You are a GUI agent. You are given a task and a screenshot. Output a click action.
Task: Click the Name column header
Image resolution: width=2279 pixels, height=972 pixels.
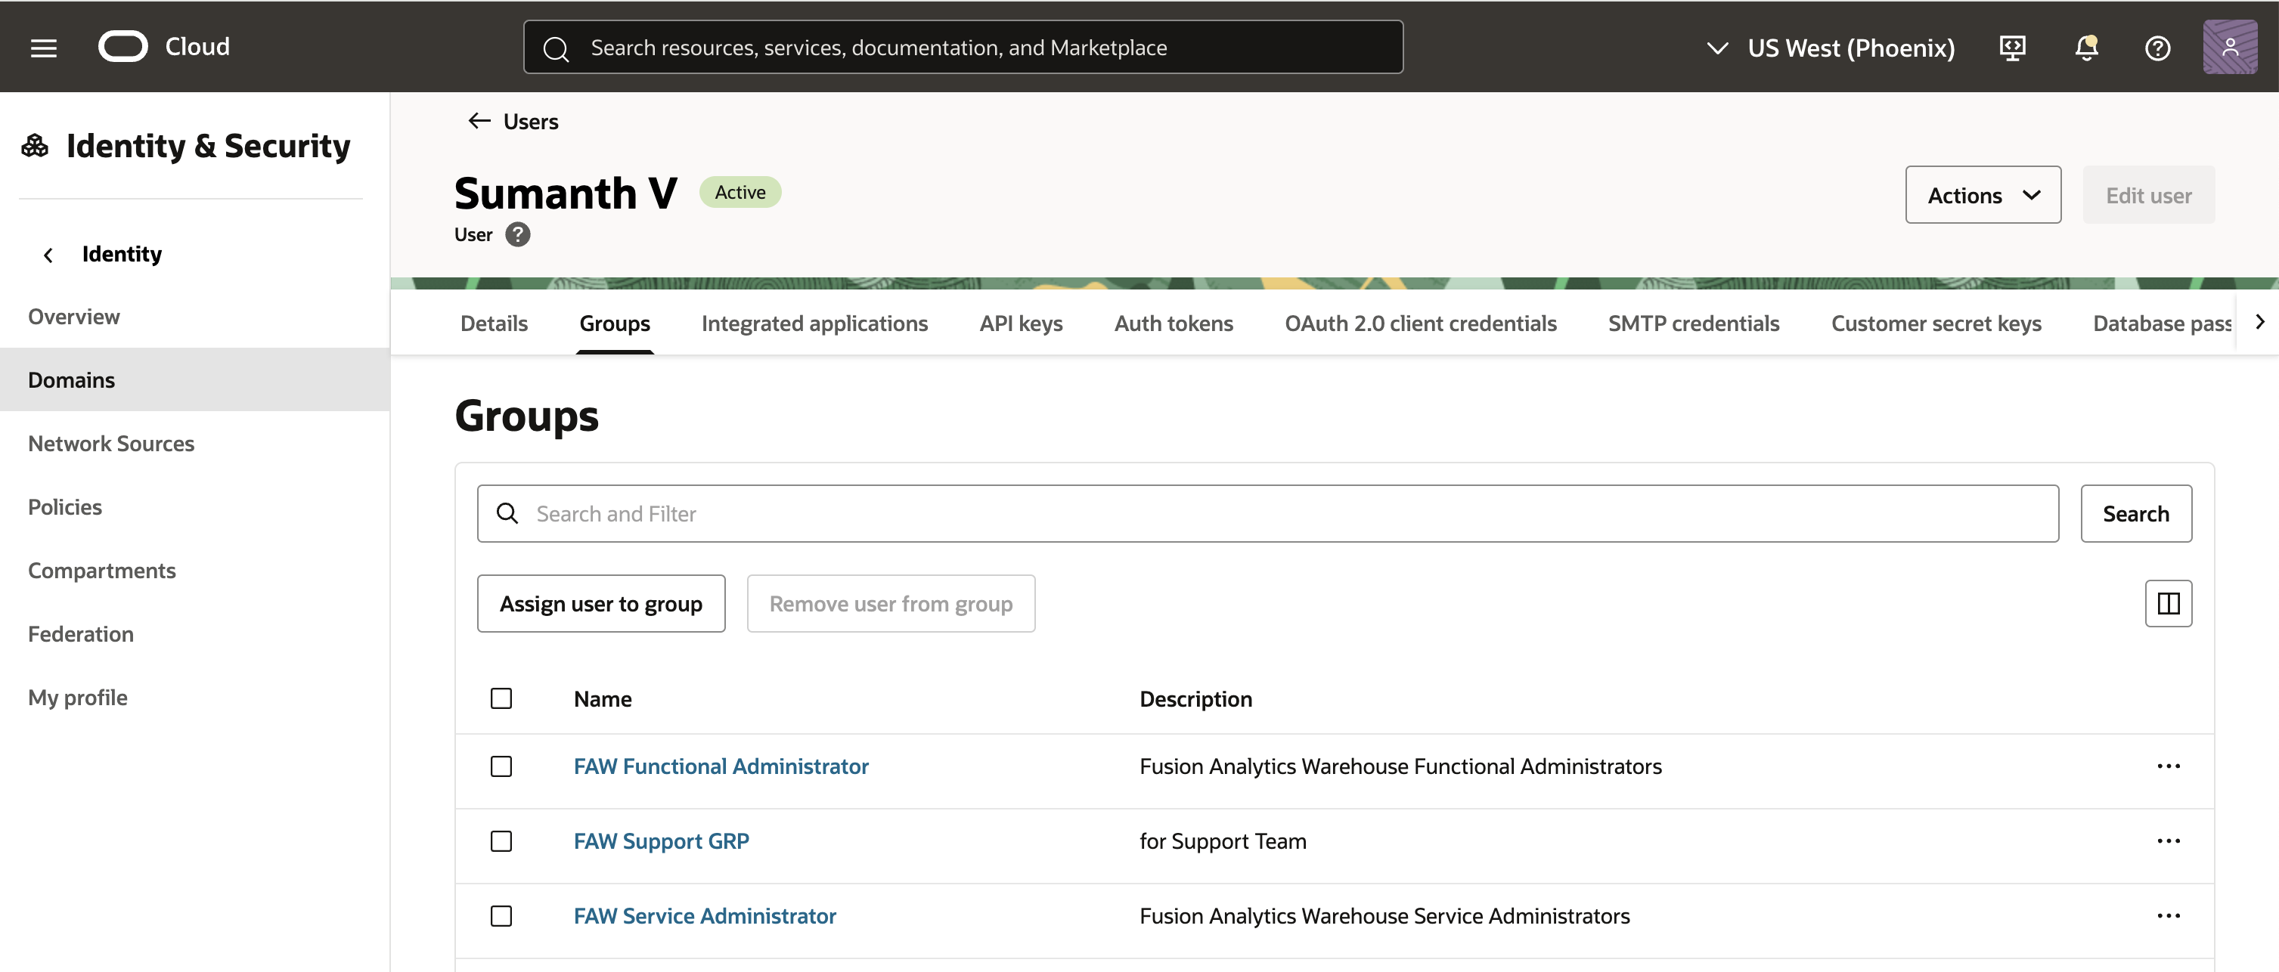tap(603, 698)
